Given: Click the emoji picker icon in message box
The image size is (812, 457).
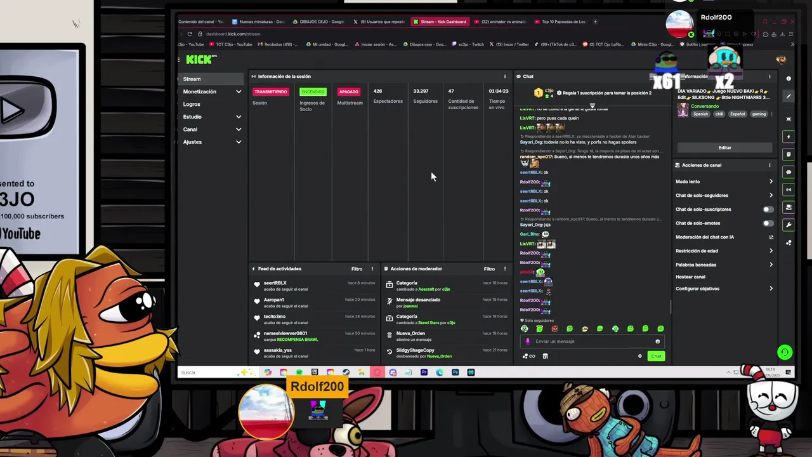Looking at the screenshot, I should point(657,341).
